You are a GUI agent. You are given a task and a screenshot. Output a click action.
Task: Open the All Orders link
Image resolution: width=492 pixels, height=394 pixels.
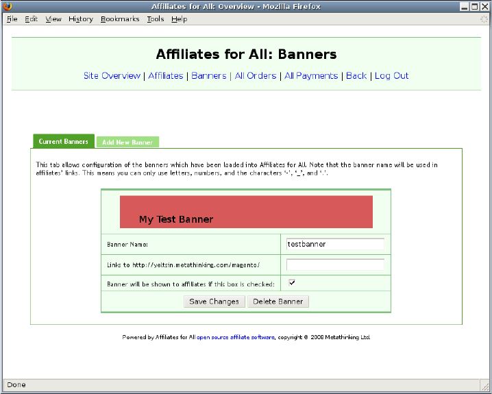coord(256,75)
